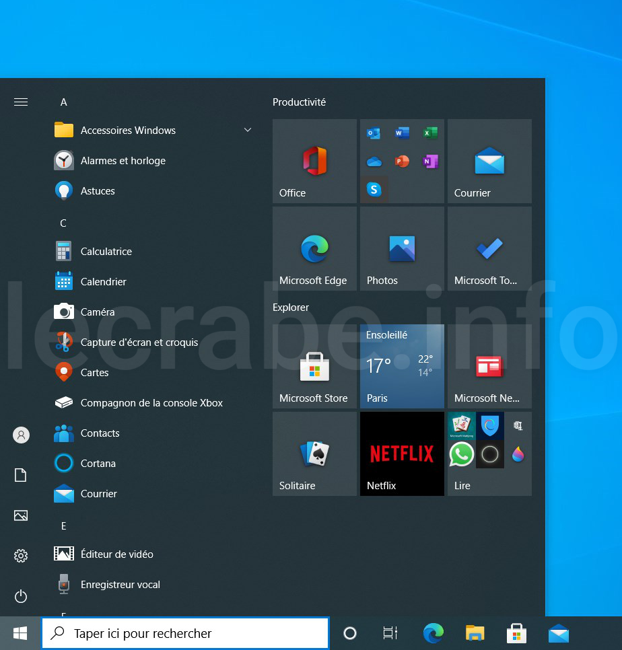Launch Edge from the taskbar

click(434, 633)
